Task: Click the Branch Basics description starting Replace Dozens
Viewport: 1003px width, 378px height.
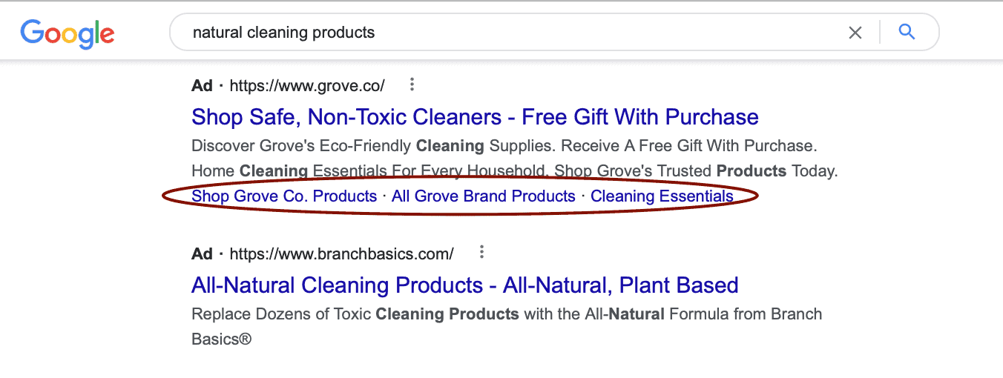Action: [507, 314]
